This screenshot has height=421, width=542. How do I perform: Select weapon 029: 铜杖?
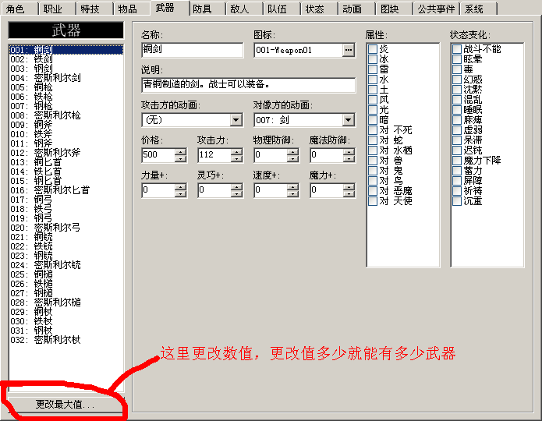pos(66,311)
